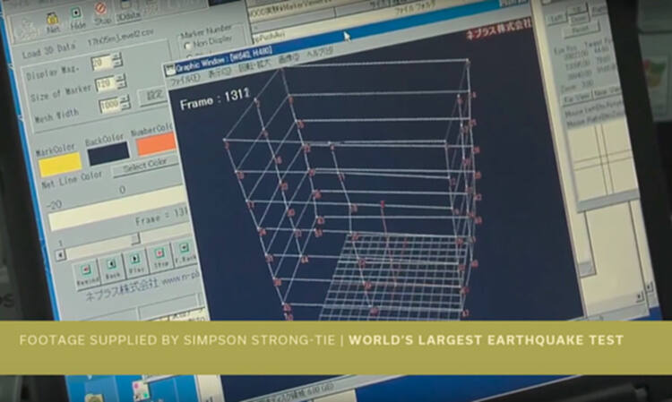This screenshot has width=672, height=402.
Task: Open the 画像 menu in the Graphic Window
Action: (289, 59)
